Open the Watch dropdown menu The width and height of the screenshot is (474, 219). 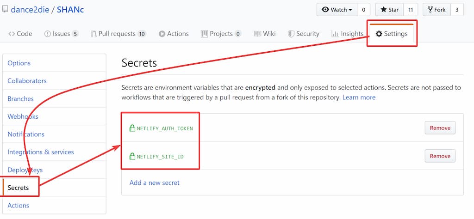(x=337, y=10)
